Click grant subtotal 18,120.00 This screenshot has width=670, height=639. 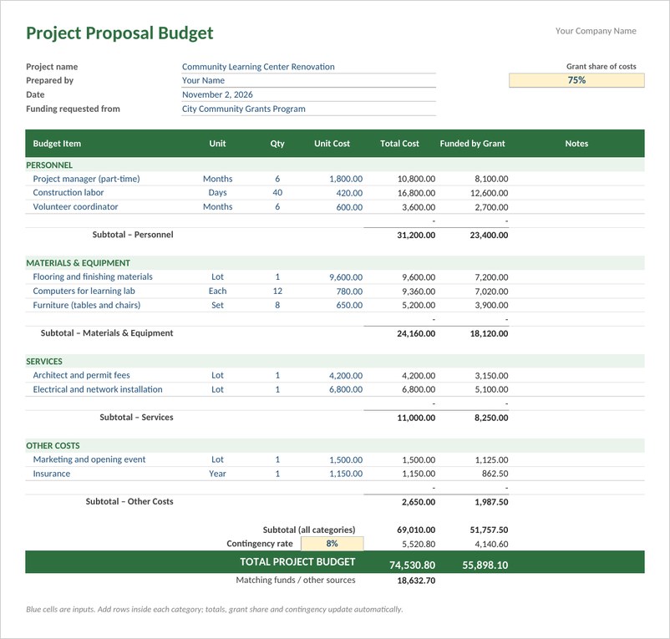pos(489,333)
